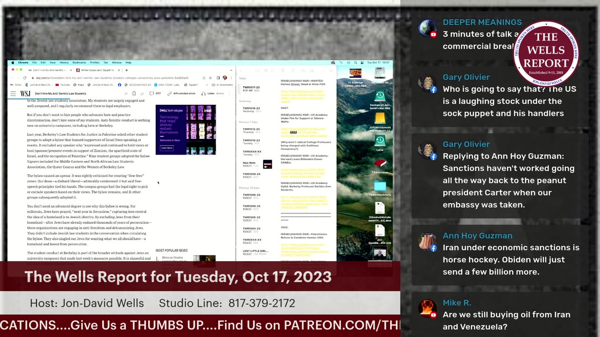Open Gmail bookmark
The height and width of the screenshot is (337, 600).
point(16,85)
